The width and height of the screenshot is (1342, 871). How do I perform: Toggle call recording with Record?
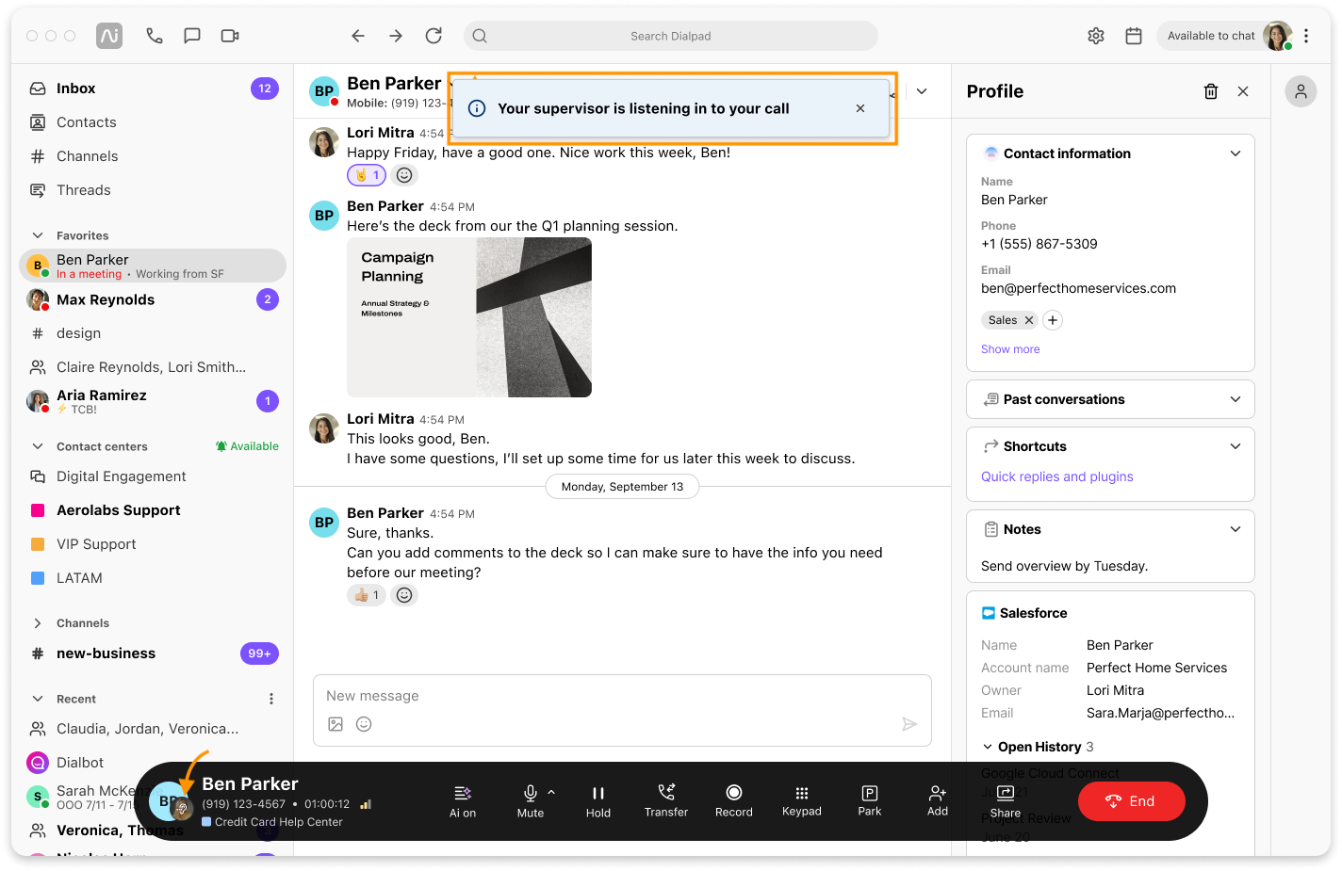(734, 801)
